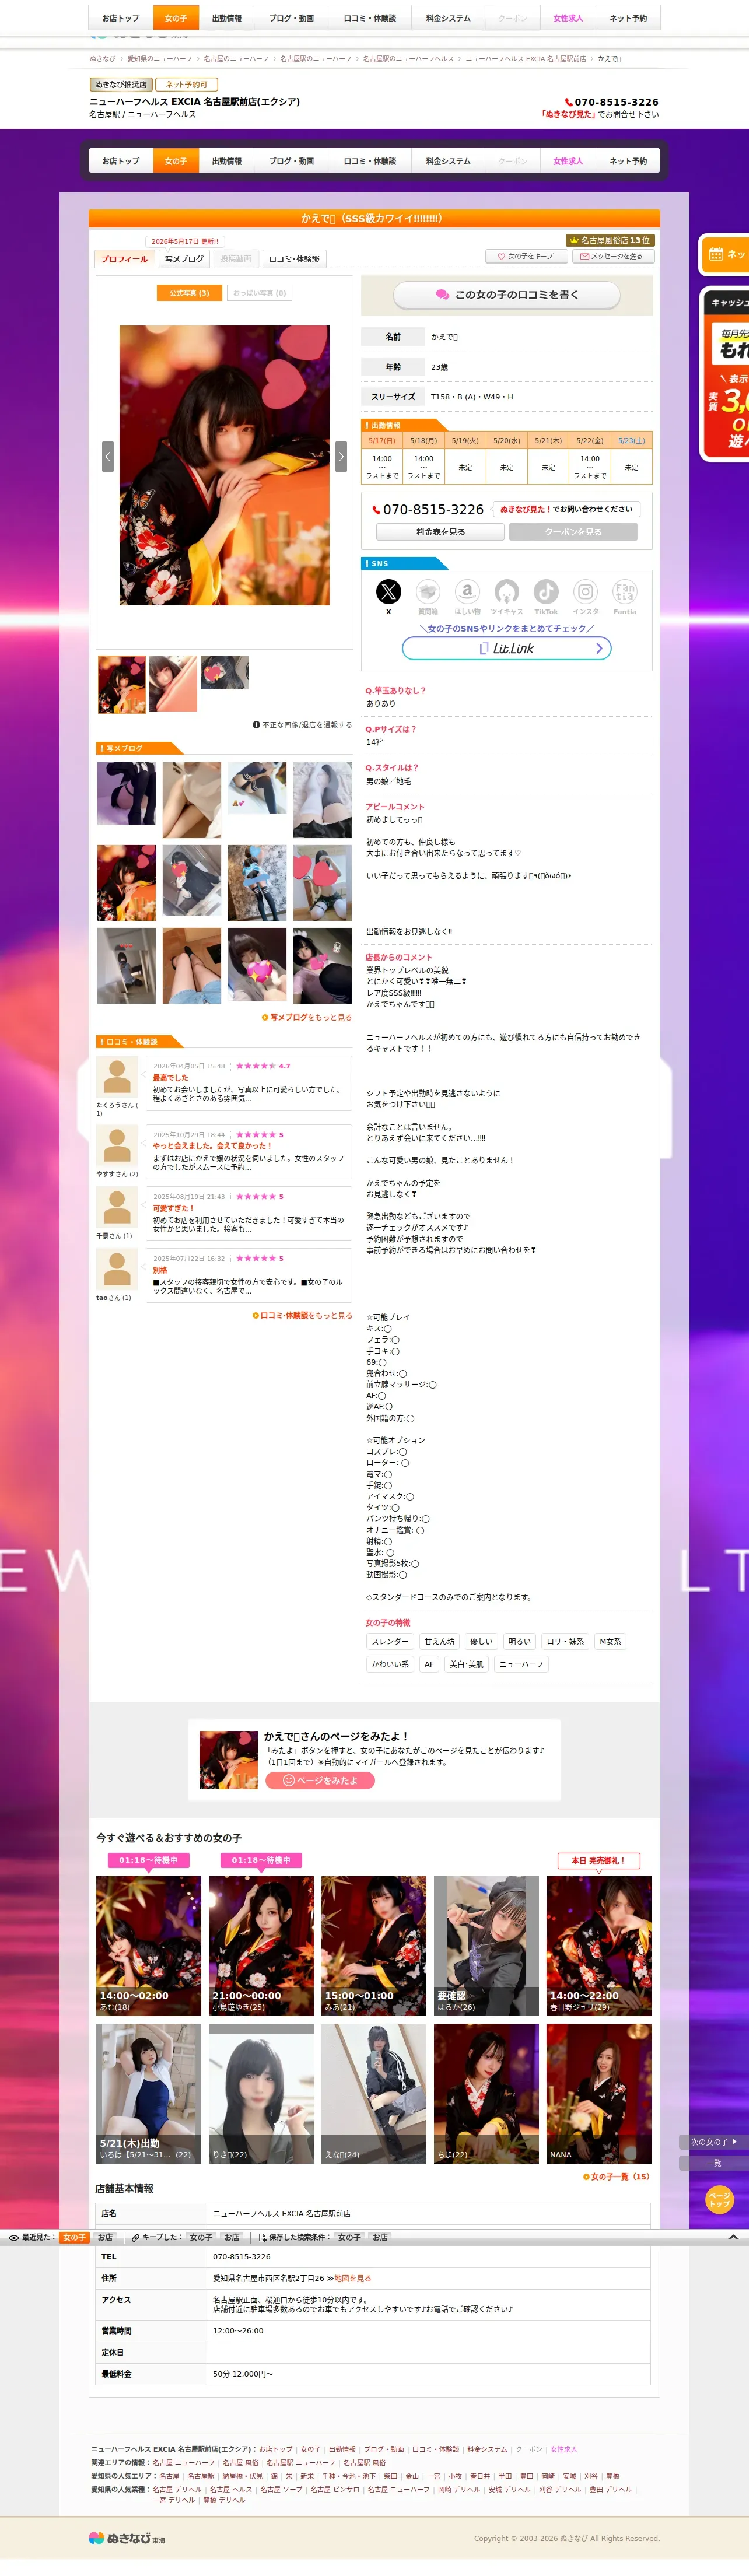Open the はるか(26) recommended thumbnail
Screen dimensions: 749x2576
click(486, 1945)
